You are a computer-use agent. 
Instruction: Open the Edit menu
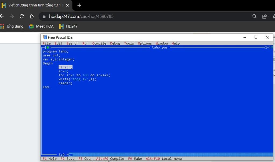(58, 43)
